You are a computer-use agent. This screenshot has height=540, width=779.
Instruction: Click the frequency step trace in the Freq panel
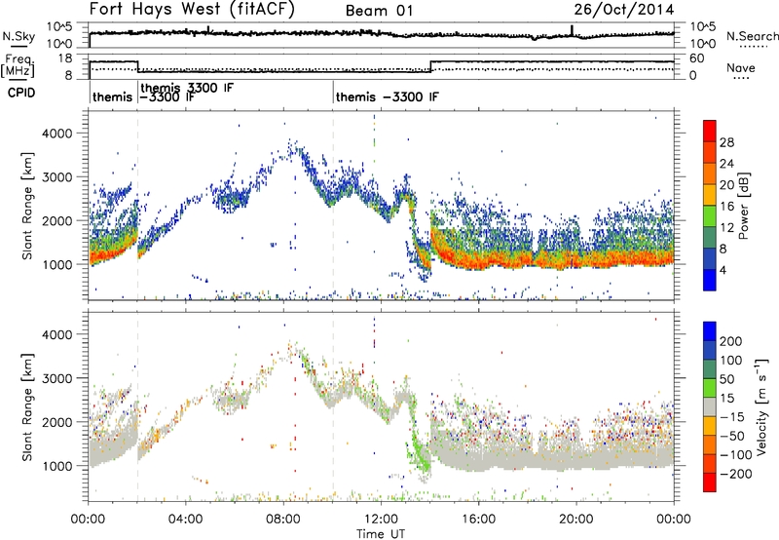tap(382, 66)
